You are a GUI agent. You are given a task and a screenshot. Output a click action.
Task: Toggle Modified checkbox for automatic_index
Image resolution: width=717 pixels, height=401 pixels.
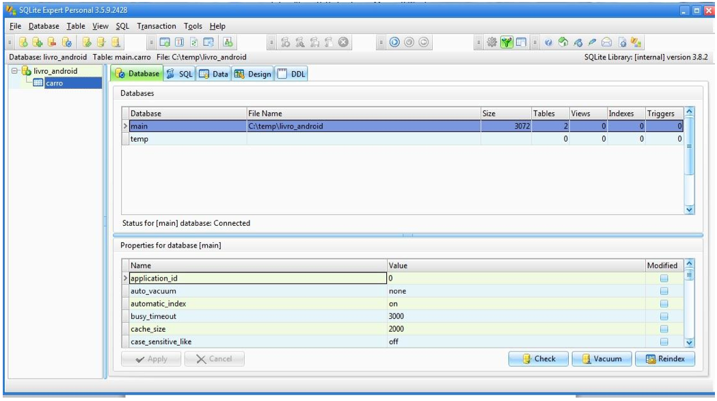point(664,304)
